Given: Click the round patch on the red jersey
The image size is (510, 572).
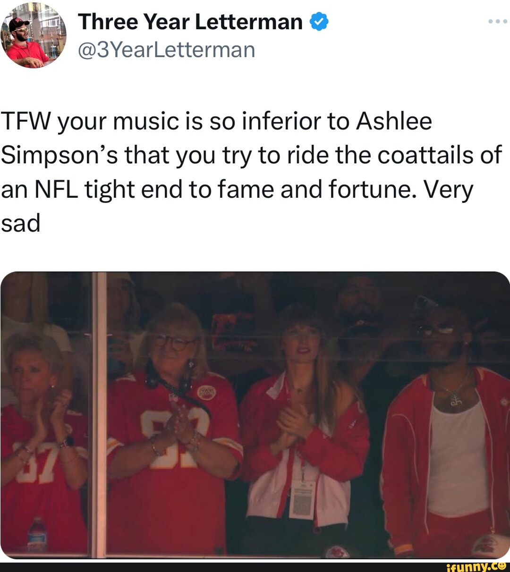Looking at the screenshot, I should click(206, 392).
